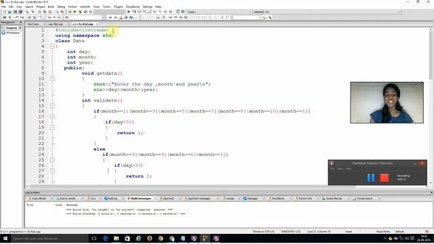Collapse fold marker on line 19
Image resolution: width=434 pixels, height=244 pixels.
(52, 127)
